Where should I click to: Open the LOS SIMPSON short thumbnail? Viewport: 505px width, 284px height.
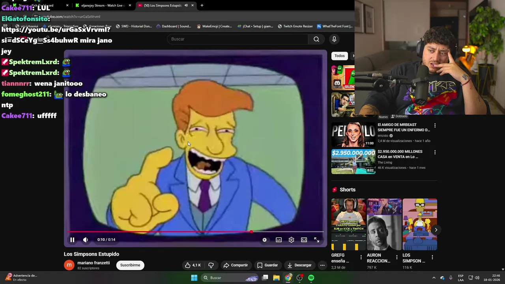420,224
